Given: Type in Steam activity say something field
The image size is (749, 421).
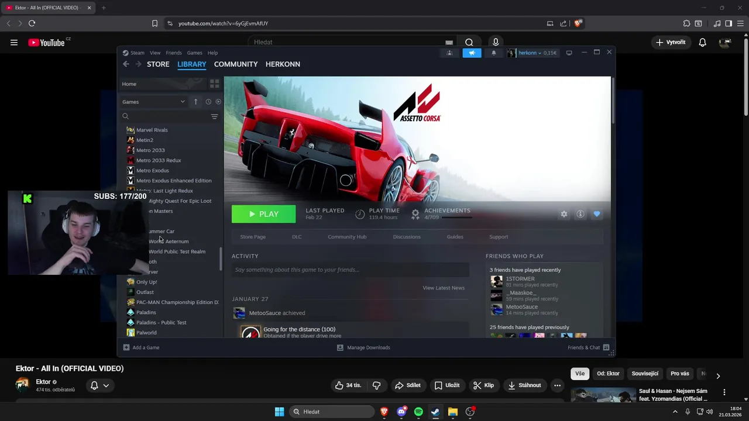Looking at the screenshot, I should (x=351, y=270).
